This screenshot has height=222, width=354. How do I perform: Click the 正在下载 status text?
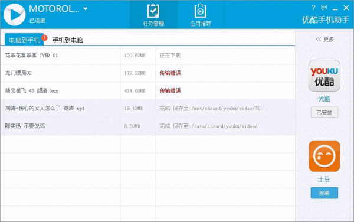pos(170,56)
